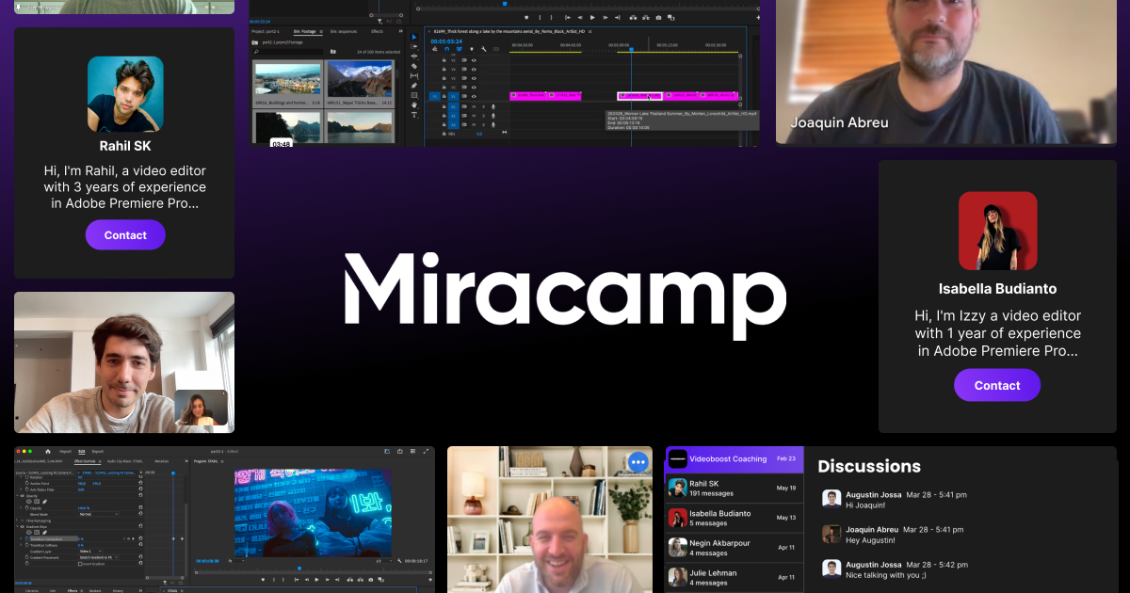Click the blue timeline playhead marker

[x=631, y=49]
